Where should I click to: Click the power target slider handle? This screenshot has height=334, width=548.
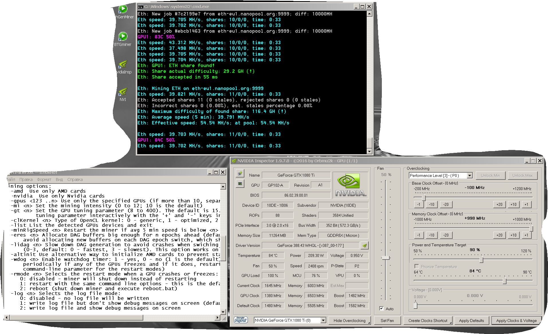[481, 260]
